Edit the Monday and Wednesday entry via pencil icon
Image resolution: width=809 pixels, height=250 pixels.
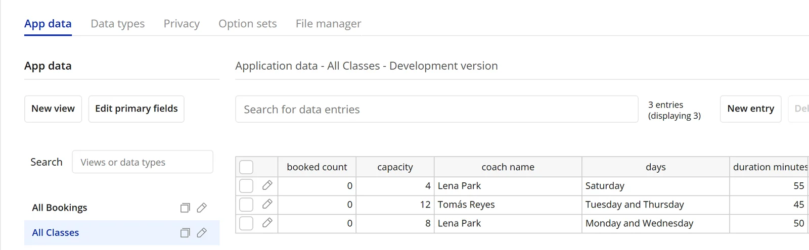(267, 223)
